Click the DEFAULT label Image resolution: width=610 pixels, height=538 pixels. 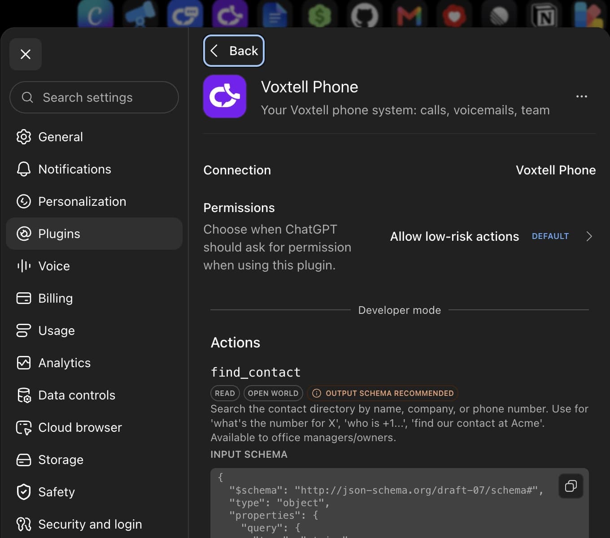(x=550, y=236)
